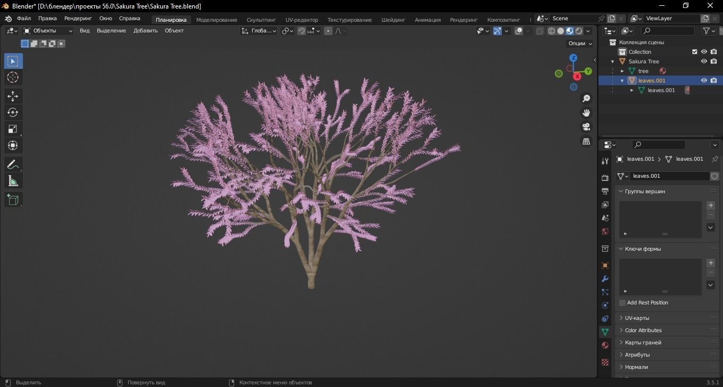The image size is (723, 387).
Task: Select the Add Cube tool
Action: (13, 200)
